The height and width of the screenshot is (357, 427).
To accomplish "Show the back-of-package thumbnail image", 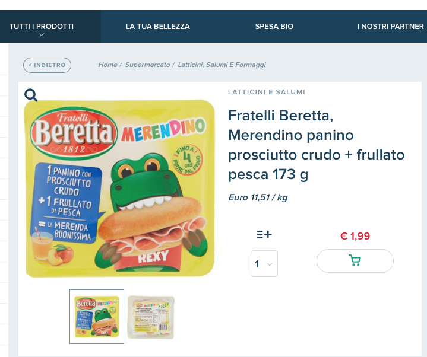I will point(151,317).
